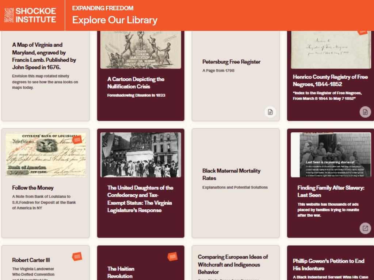Screen dimensions: 374x280
Task: Click the United Daughters of the Confederacy photo
Action: [x=141, y=155]
